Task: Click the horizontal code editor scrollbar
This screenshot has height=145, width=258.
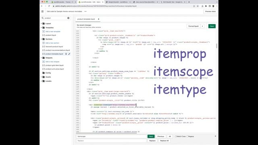Action: click(106, 133)
